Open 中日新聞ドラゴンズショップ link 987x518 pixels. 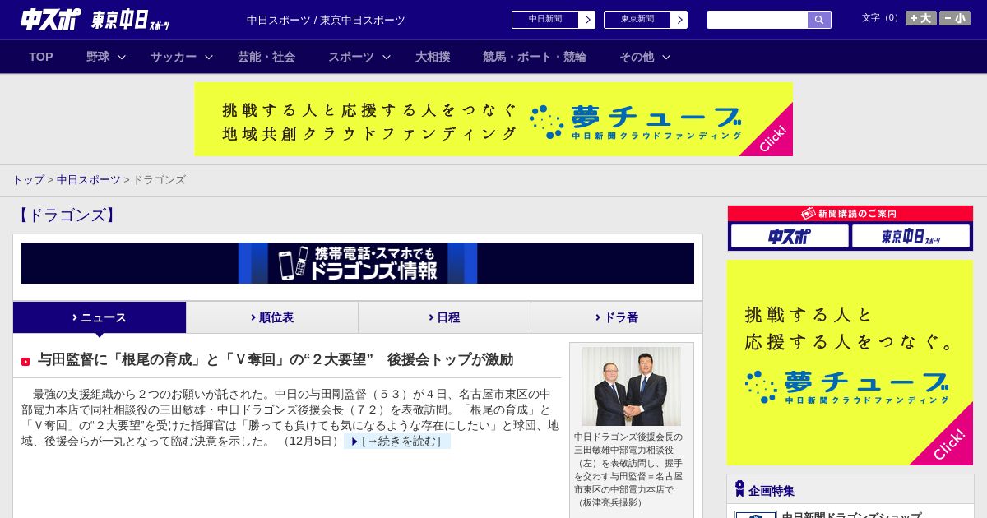click(x=851, y=516)
